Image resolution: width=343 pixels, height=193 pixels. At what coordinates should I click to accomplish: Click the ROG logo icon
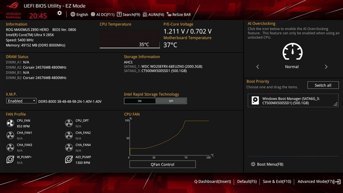[x=13, y=5]
